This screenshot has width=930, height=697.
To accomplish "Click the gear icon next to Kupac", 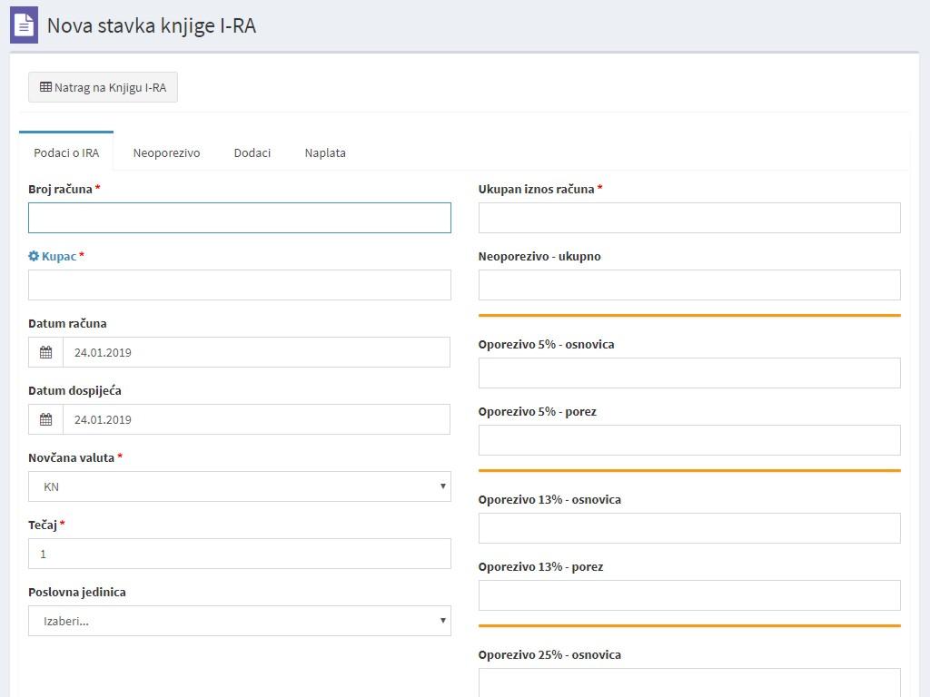I will click(x=34, y=256).
